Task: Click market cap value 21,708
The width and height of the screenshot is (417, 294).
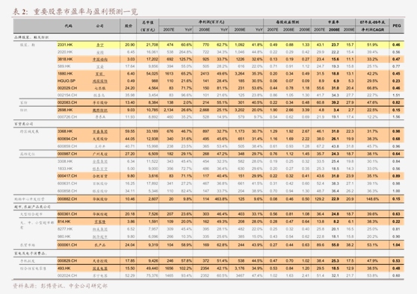Action: 152,45
